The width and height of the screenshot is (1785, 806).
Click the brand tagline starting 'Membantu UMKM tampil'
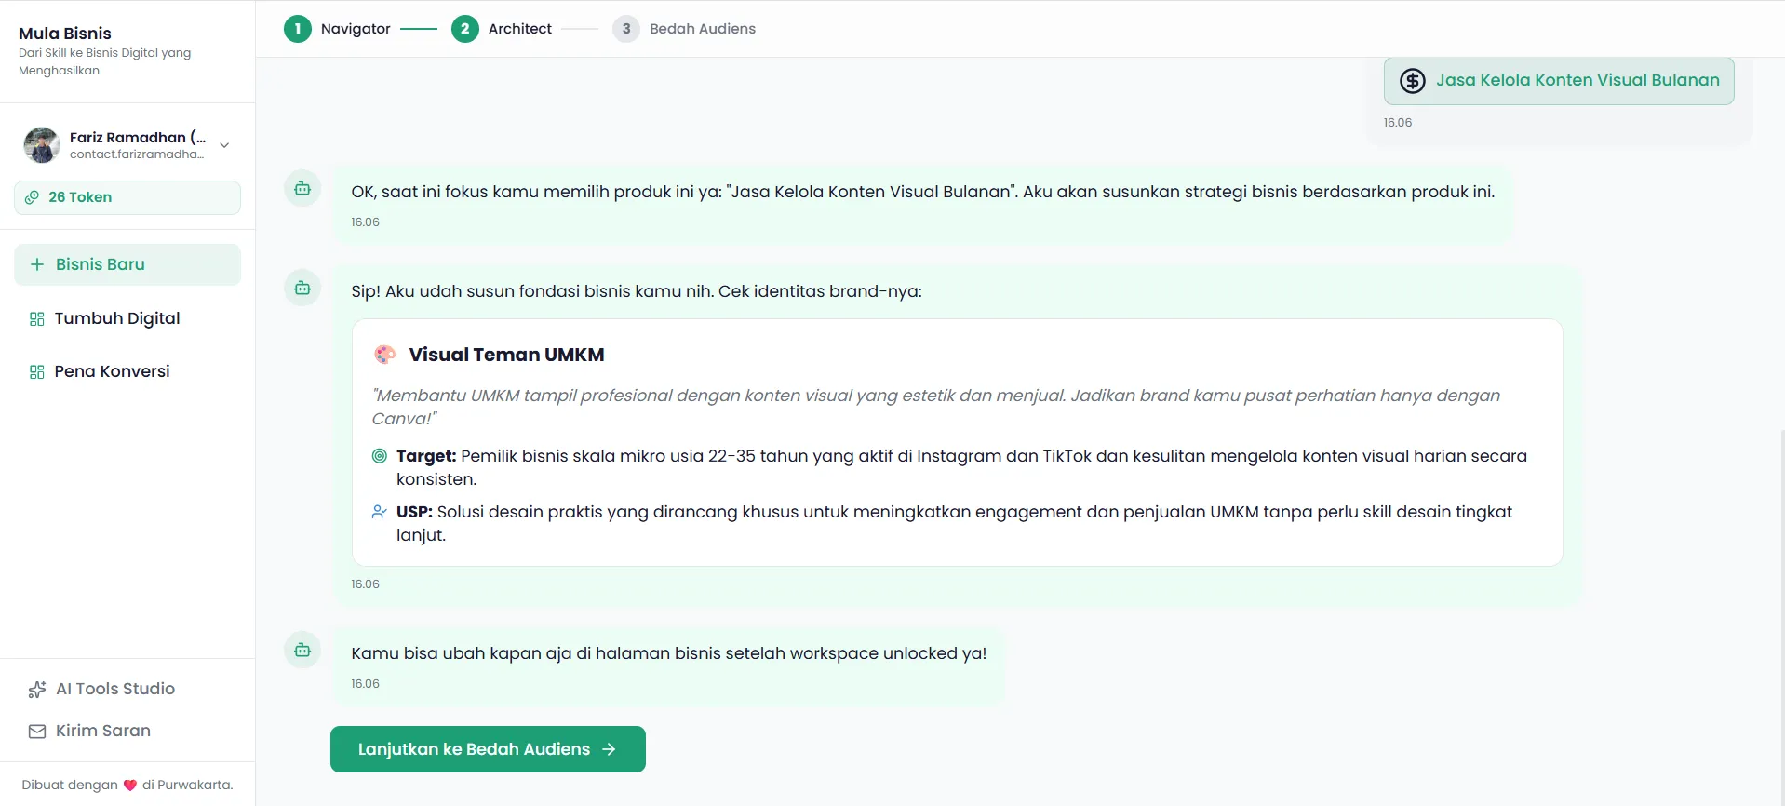[935, 407]
